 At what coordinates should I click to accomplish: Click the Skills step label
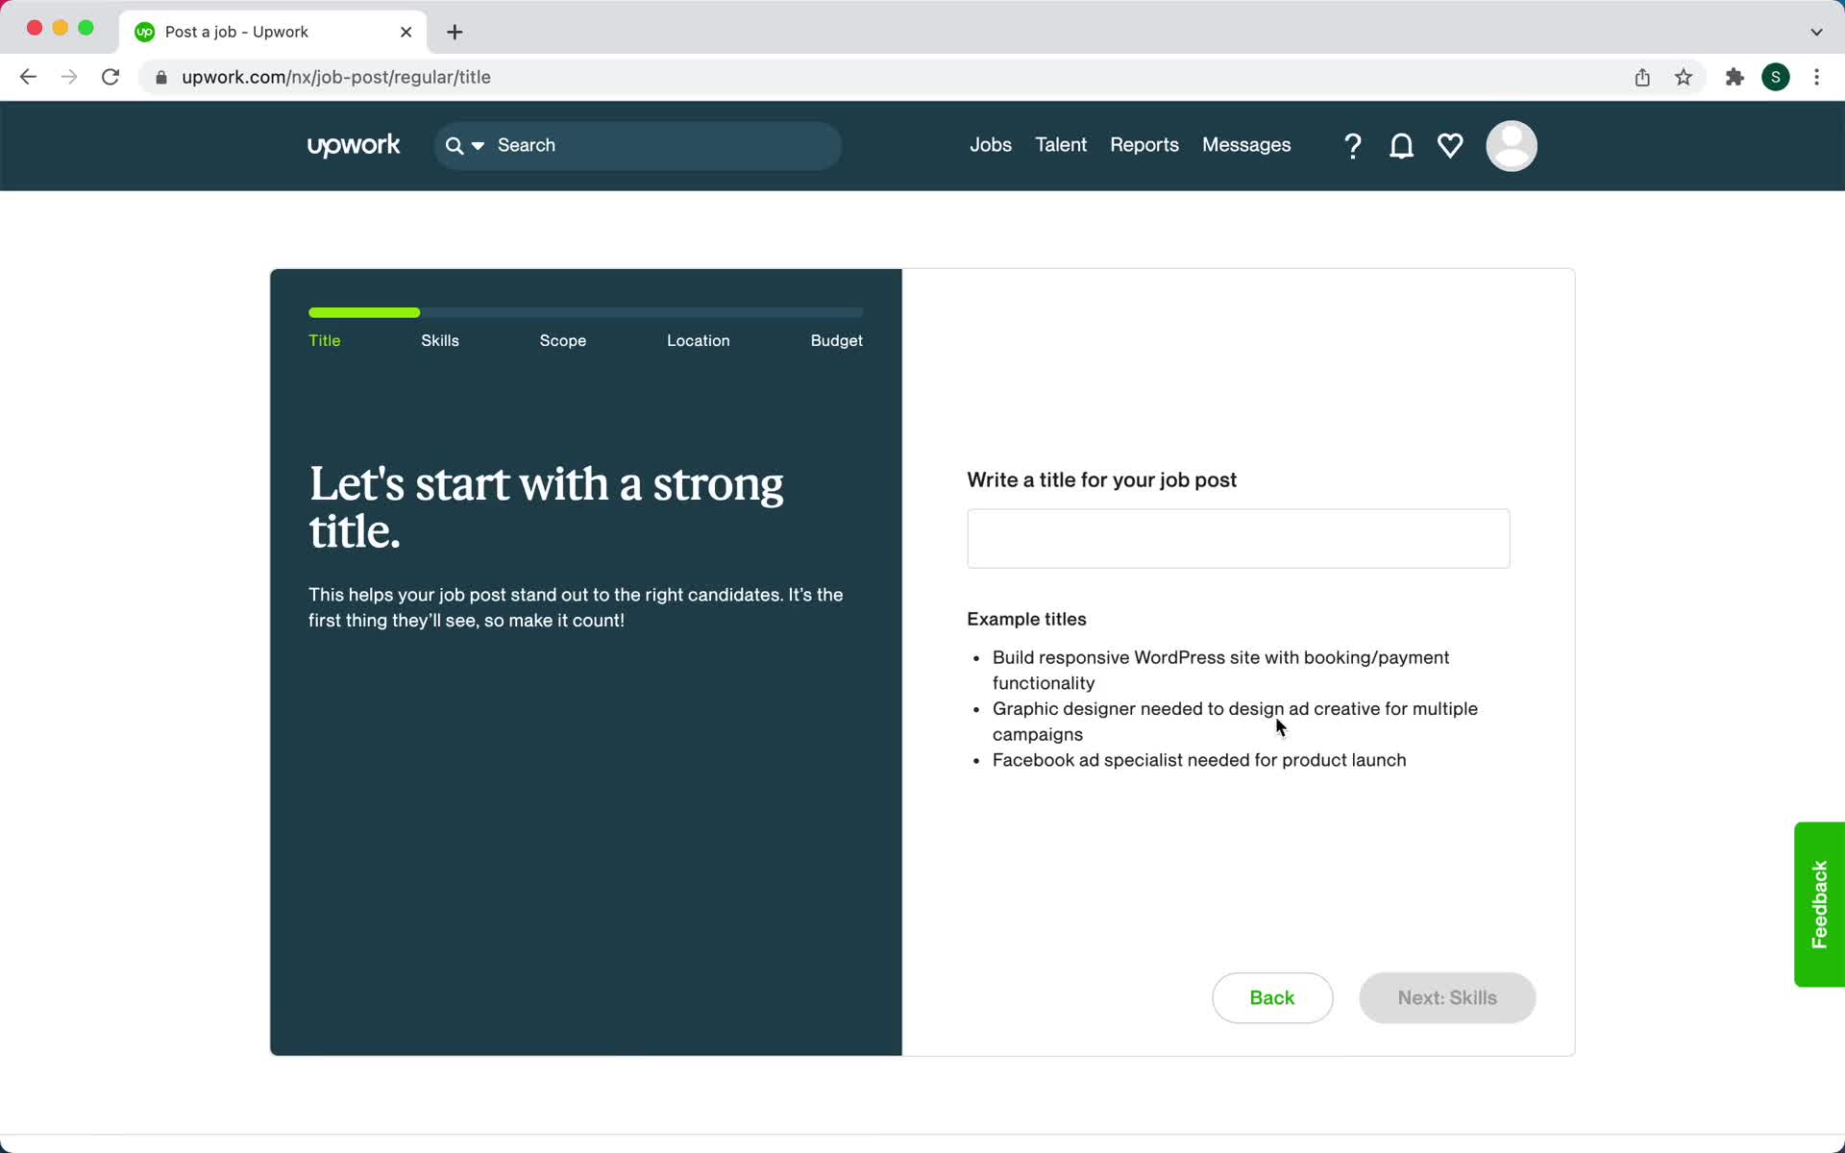tap(440, 340)
